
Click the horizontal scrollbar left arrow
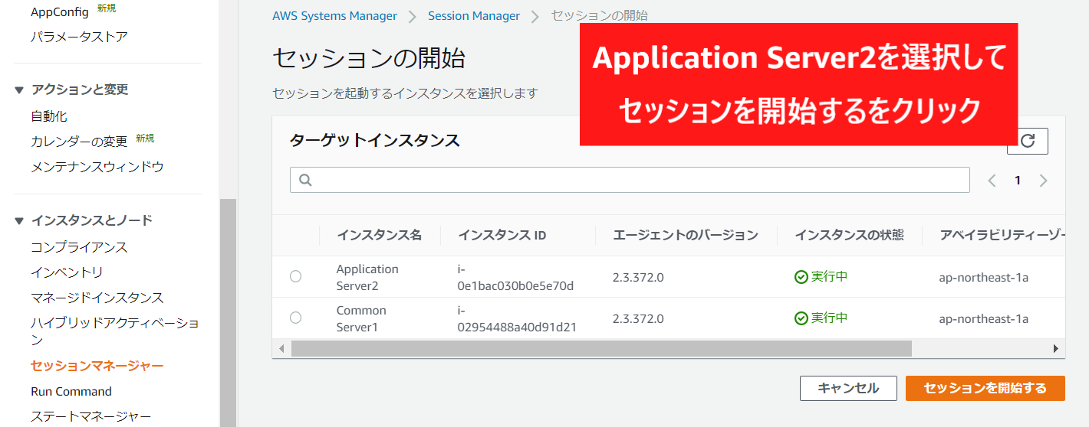(281, 348)
